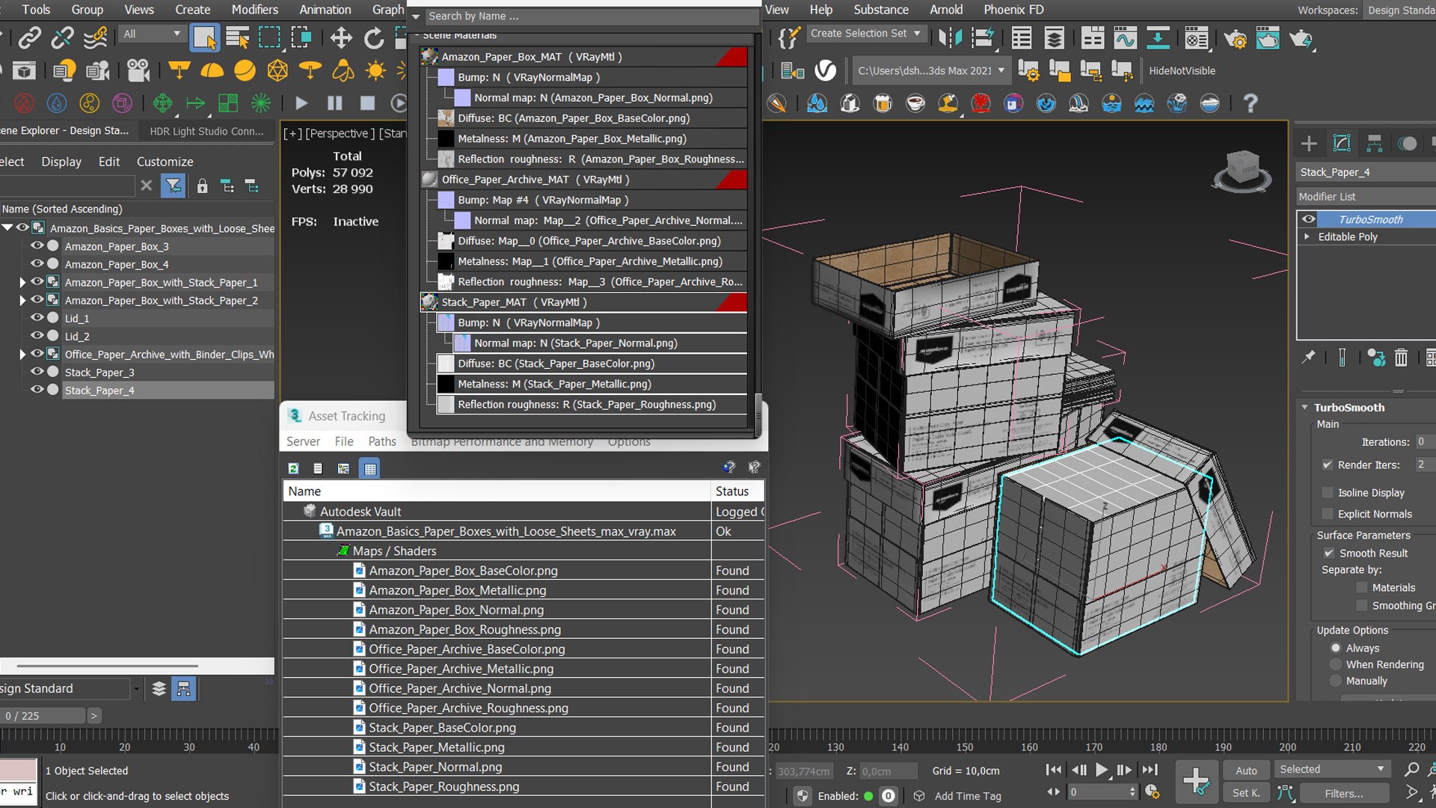
Task: Open Select by Name tool
Action: point(238,37)
